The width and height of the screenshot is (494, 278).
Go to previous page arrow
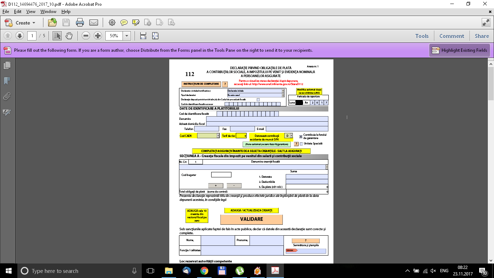point(8,35)
